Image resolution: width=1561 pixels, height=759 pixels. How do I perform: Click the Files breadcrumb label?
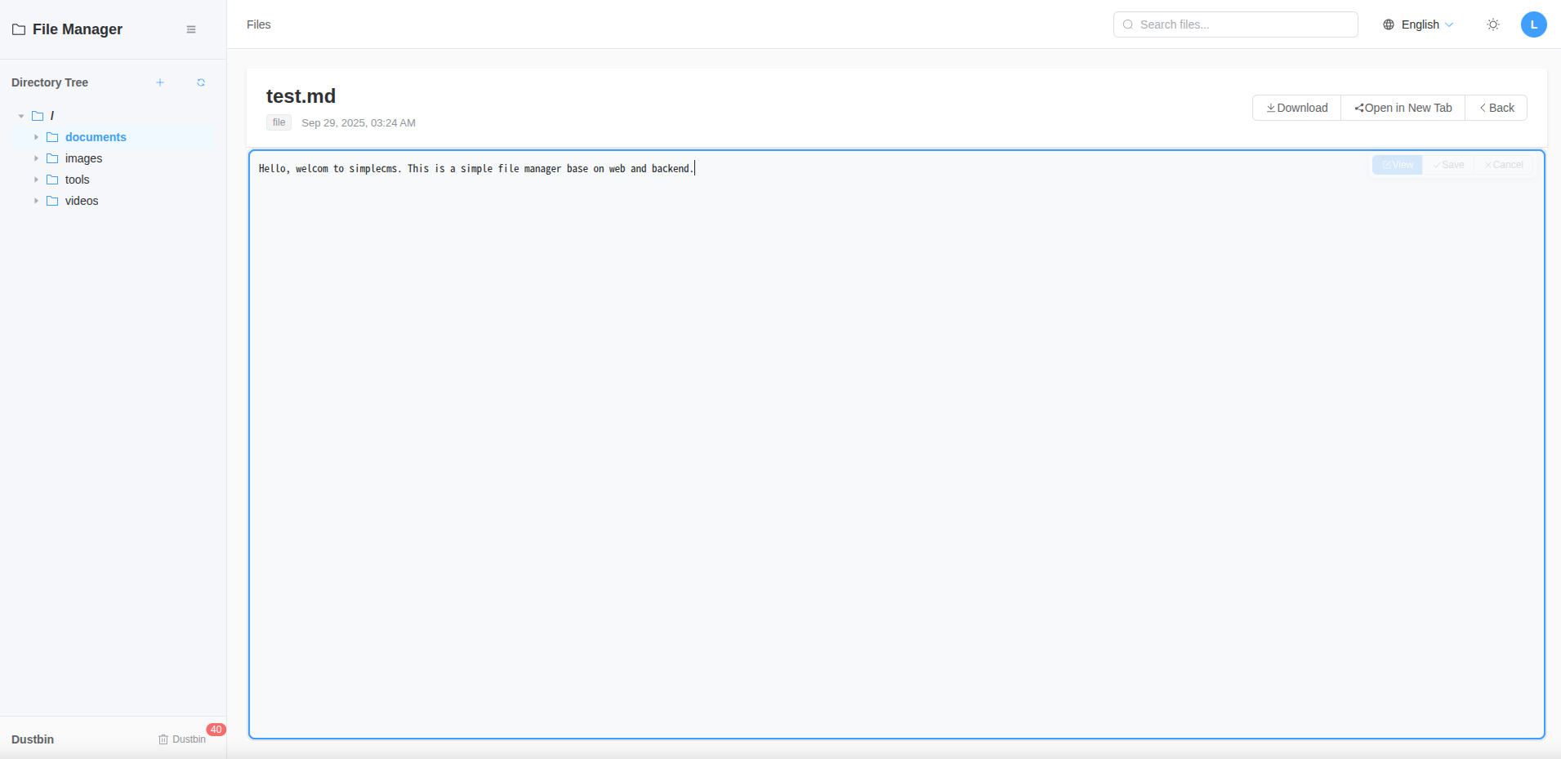[x=259, y=24]
